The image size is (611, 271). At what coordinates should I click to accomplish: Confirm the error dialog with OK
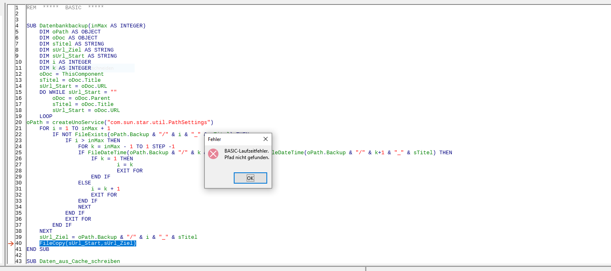click(x=250, y=178)
